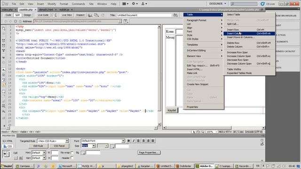Click the merge cells icon under Cell
The width and height of the screenshot is (301, 169).
16,158
